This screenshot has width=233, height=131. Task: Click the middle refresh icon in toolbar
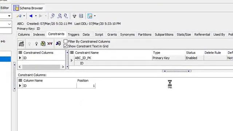[60, 16]
